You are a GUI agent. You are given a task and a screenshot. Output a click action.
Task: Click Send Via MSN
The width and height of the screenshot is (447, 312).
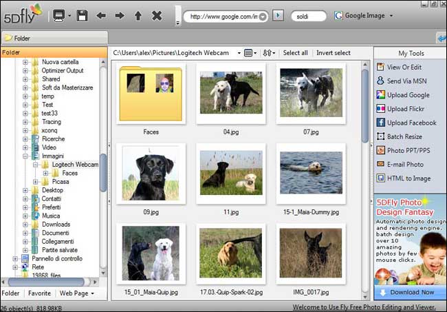coord(406,81)
